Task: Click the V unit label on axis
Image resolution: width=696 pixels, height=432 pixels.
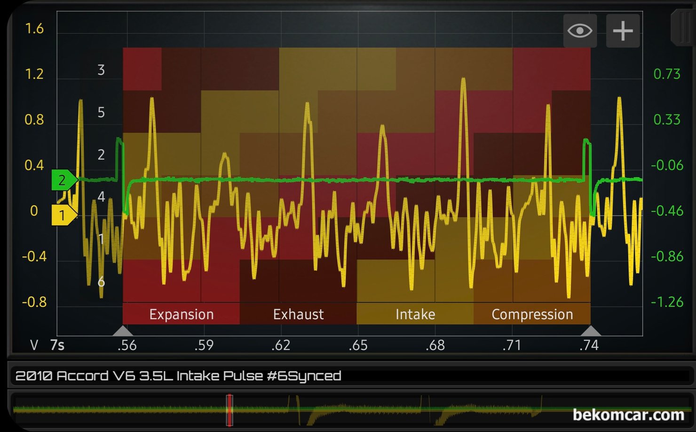Action: 34,345
